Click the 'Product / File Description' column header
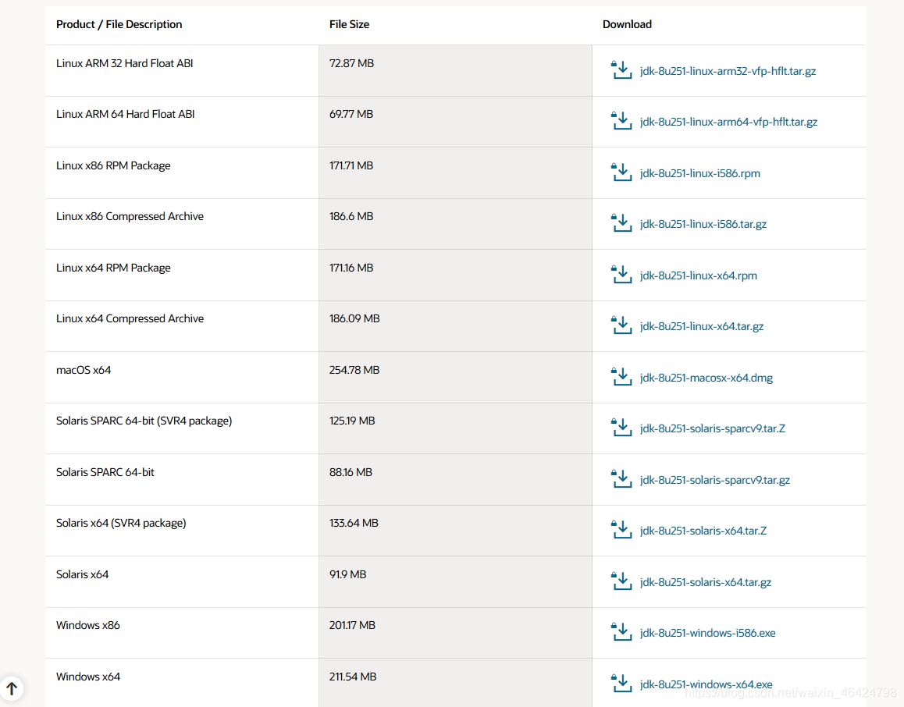Image resolution: width=904 pixels, height=707 pixels. pyautogui.click(x=119, y=24)
